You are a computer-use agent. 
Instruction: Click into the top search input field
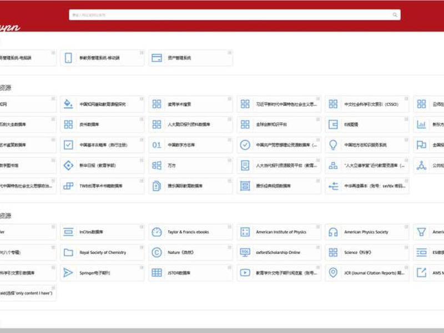[x=234, y=15]
